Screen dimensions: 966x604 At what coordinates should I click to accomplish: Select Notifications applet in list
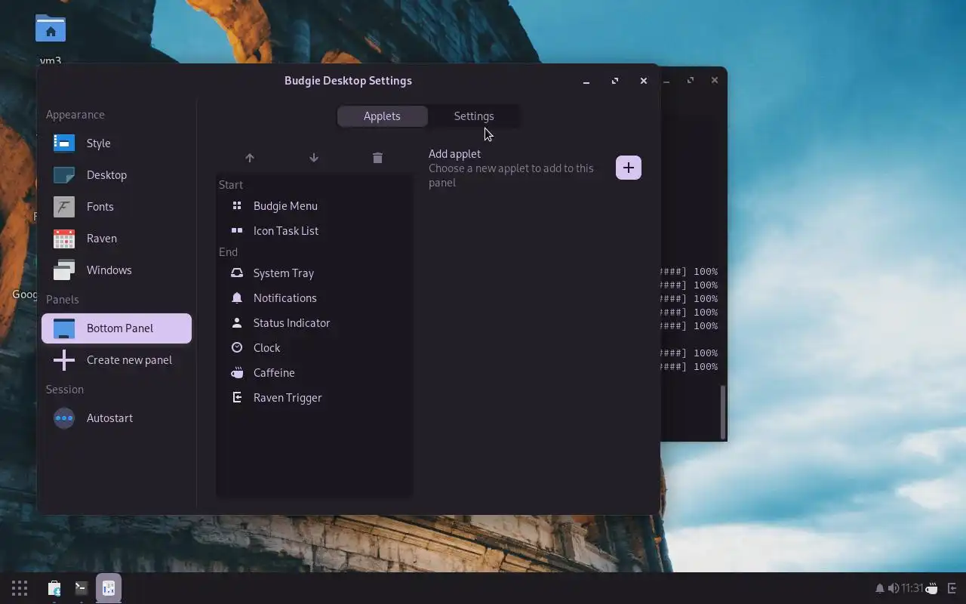[314, 298]
